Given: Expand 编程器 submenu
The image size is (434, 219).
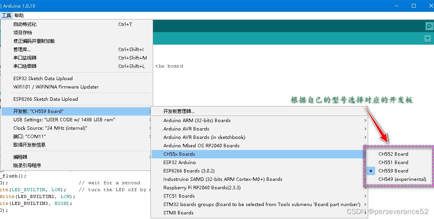Looking at the screenshot, I should (x=77, y=157).
